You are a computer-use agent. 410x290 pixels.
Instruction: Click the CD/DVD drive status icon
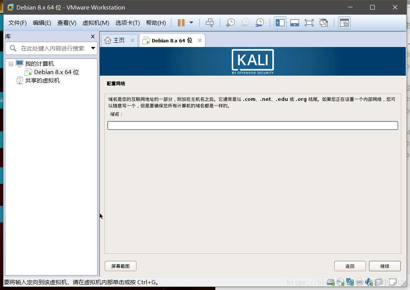[340, 282]
